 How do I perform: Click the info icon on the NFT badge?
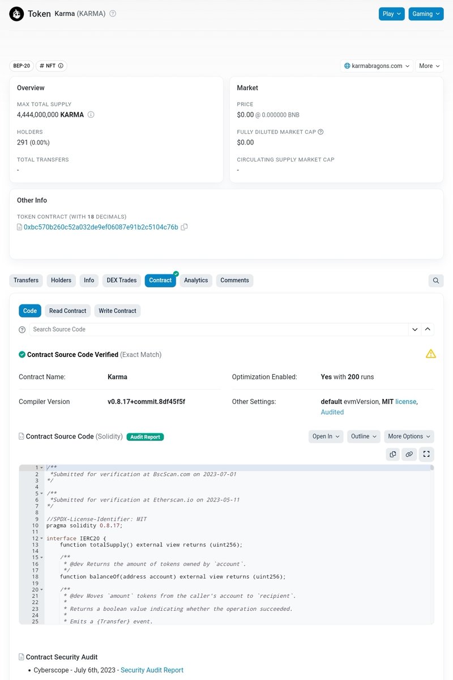pos(61,66)
